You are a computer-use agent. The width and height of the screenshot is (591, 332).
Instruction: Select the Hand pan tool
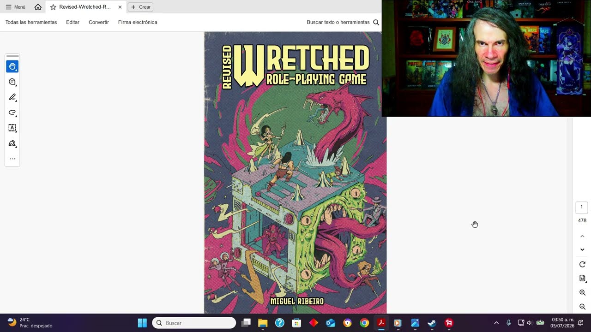[12, 66]
